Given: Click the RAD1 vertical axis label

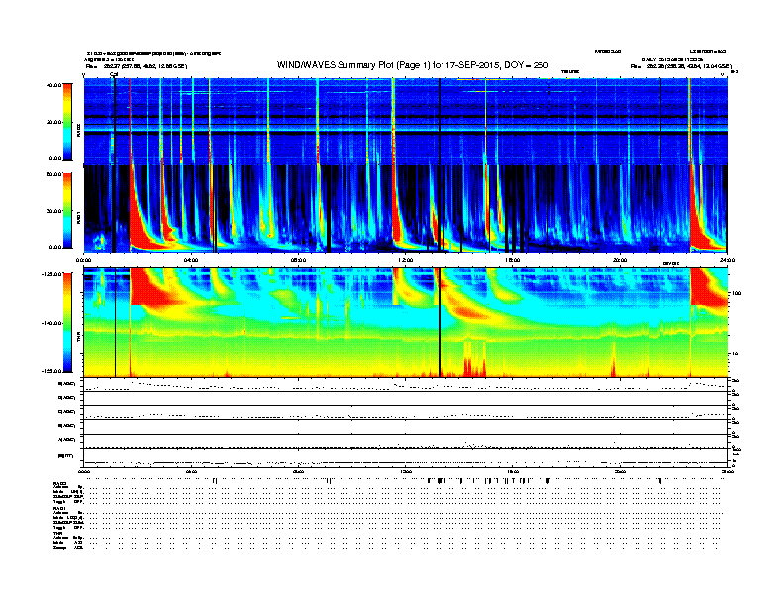Looking at the screenshot, I should (78, 218).
